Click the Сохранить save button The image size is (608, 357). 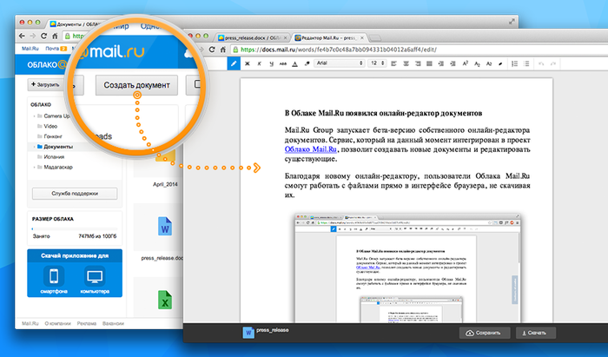click(485, 333)
